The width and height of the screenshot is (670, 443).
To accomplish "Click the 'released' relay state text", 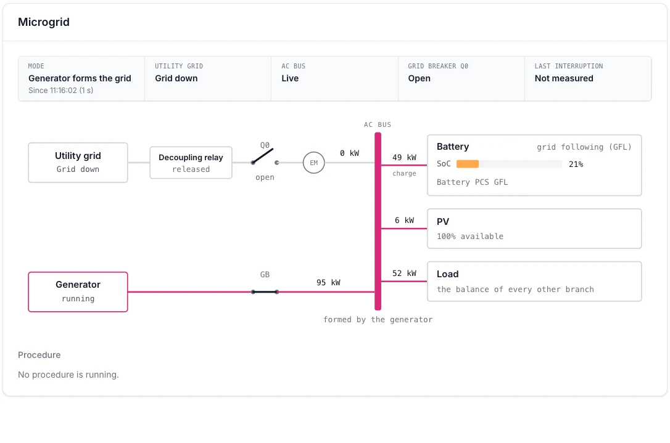I will tap(191, 169).
